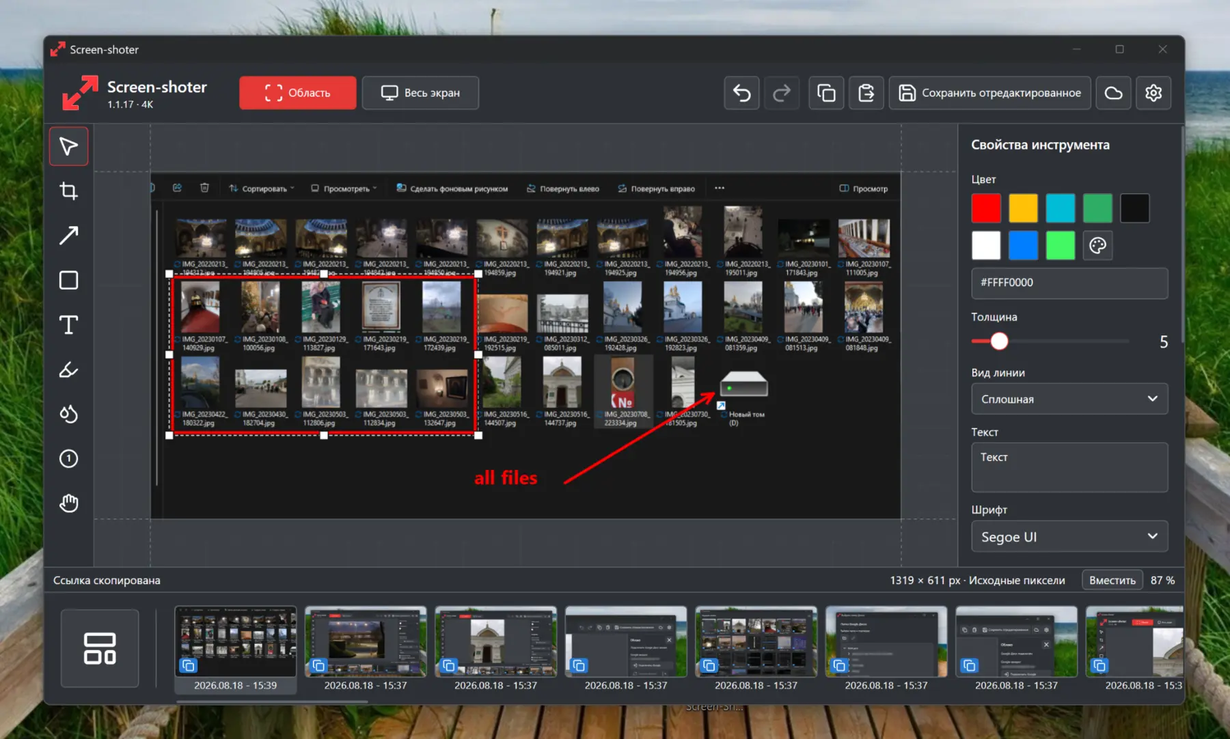This screenshot has height=739, width=1230.
Task: Upload the screenshot to cloud
Action: [x=1113, y=93]
